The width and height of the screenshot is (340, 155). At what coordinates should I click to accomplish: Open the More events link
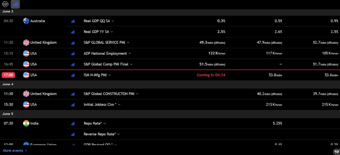[x=15, y=151]
